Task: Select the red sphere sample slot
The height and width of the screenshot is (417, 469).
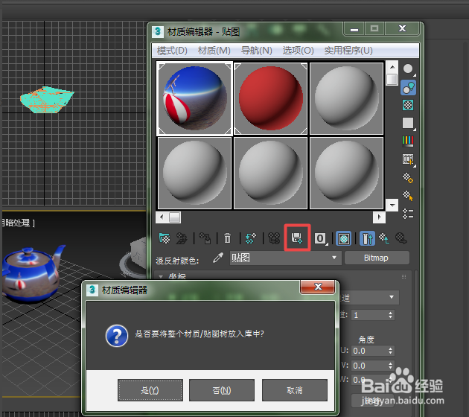Action: [x=271, y=98]
